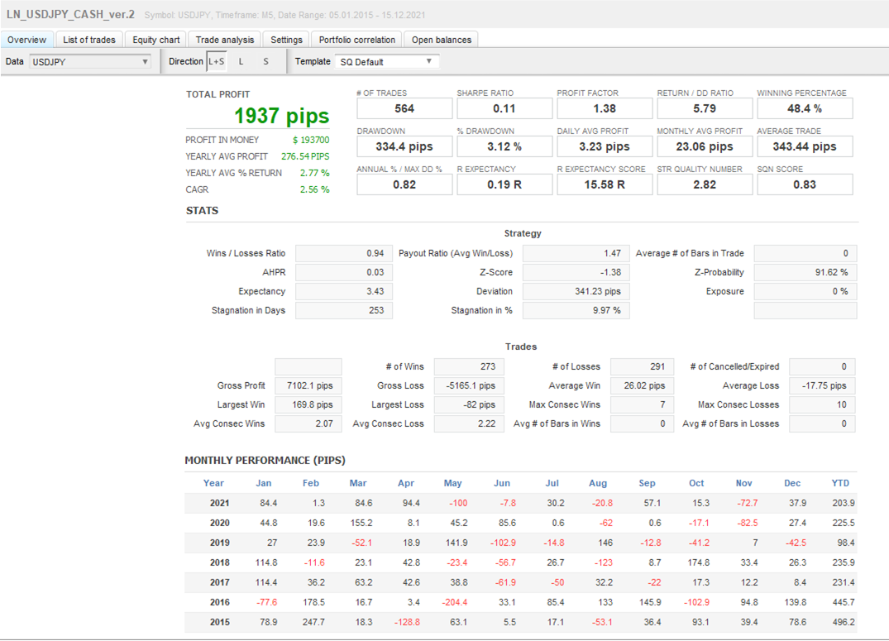
Task: Click the Overview tab
Action: [x=27, y=40]
